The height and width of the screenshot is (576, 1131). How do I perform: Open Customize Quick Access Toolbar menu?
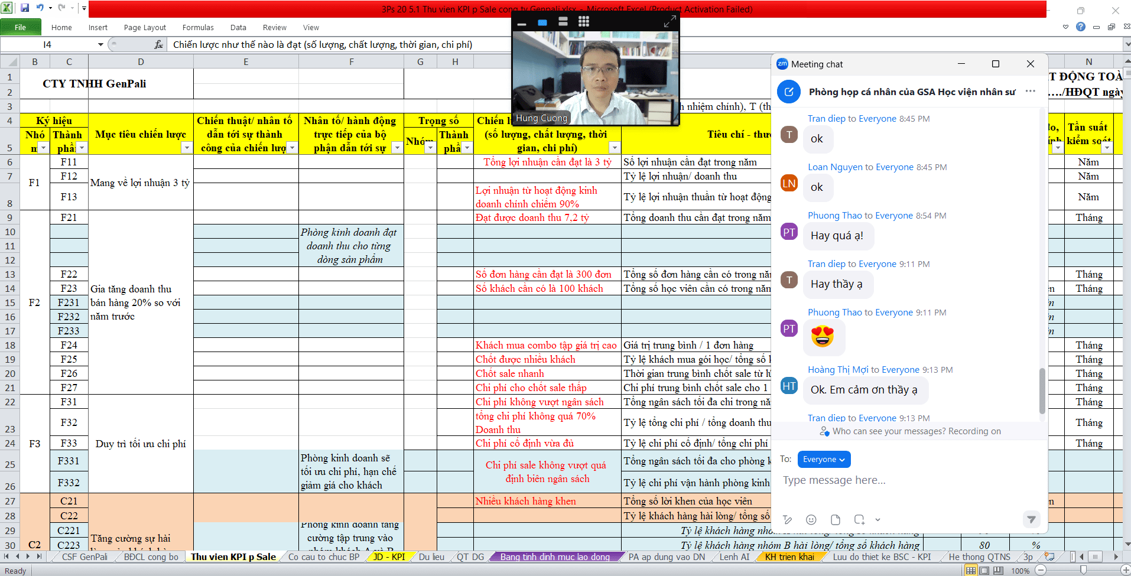pyautogui.click(x=84, y=8)
